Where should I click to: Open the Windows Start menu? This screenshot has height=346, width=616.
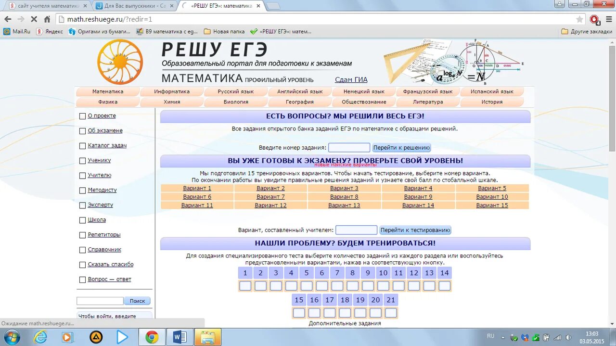[x=12, y=337]
